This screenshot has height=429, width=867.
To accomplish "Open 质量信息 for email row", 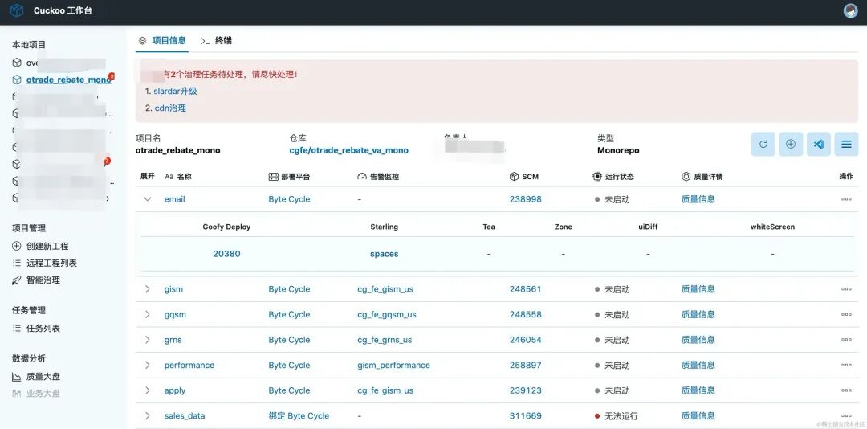I will click(x=698, y=199).
